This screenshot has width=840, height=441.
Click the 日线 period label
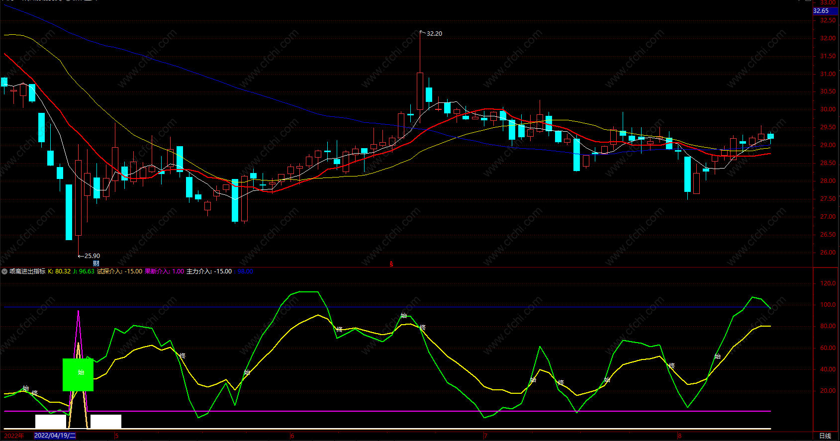pyautogui.click(x=825, y=436)
